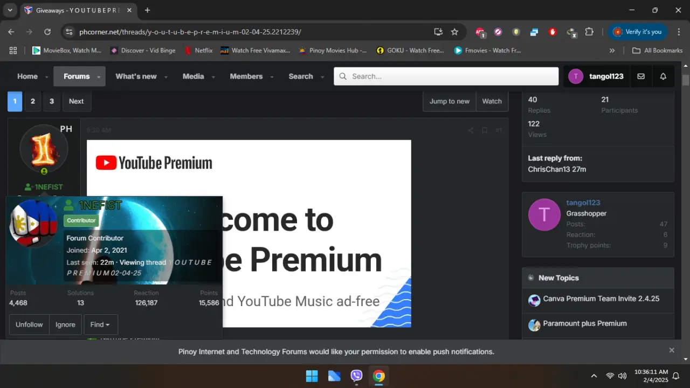Open the Media menu item
Image resolution: width=690 pixels, height=388 pixels.
click(x=193, y=77)
